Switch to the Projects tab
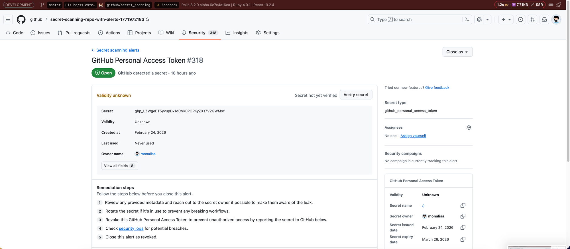The width and height of the screenshot is (570, 249). click(139, 33)
